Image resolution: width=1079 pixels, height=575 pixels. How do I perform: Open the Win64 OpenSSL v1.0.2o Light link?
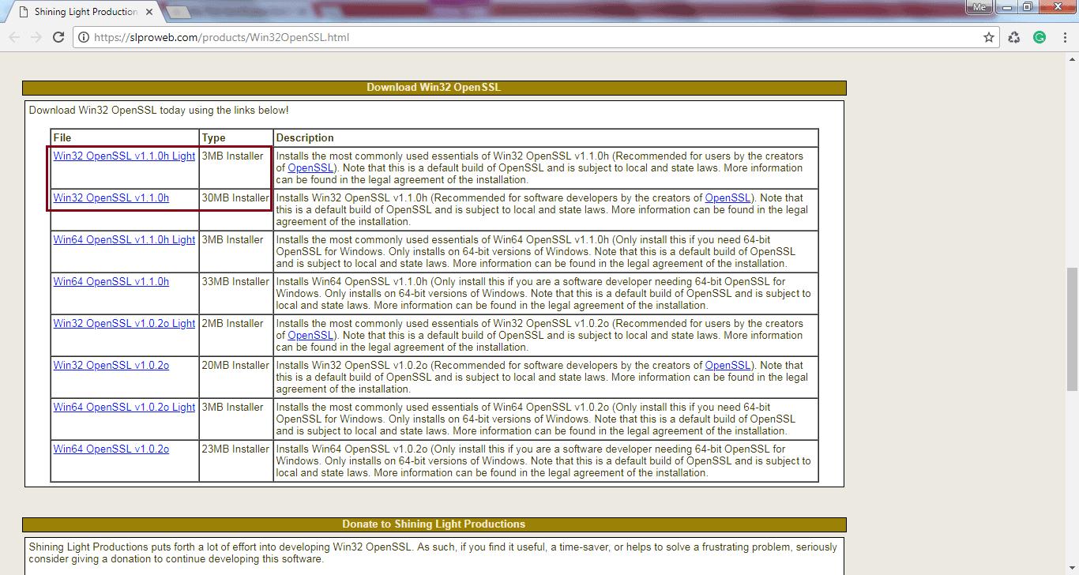pyautogui.click(x=123, y=407)
